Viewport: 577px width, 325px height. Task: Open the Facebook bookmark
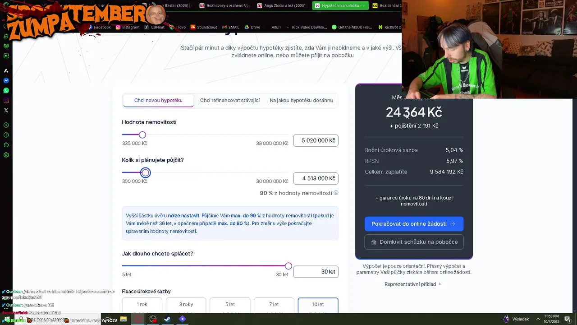coord(99,27)
